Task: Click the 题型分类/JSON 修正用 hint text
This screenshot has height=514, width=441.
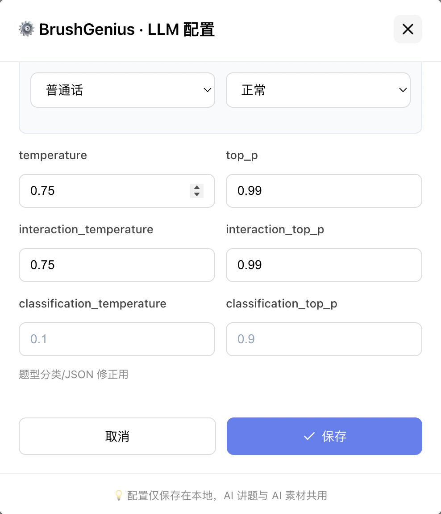Action: [74, 375]
